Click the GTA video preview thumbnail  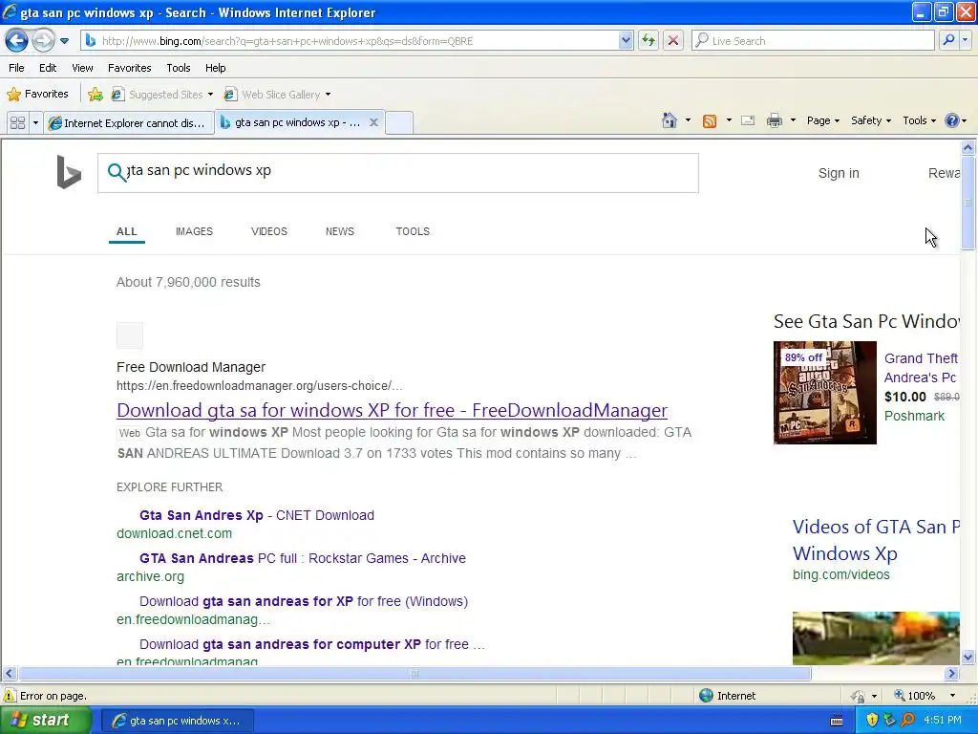(876, 637)
